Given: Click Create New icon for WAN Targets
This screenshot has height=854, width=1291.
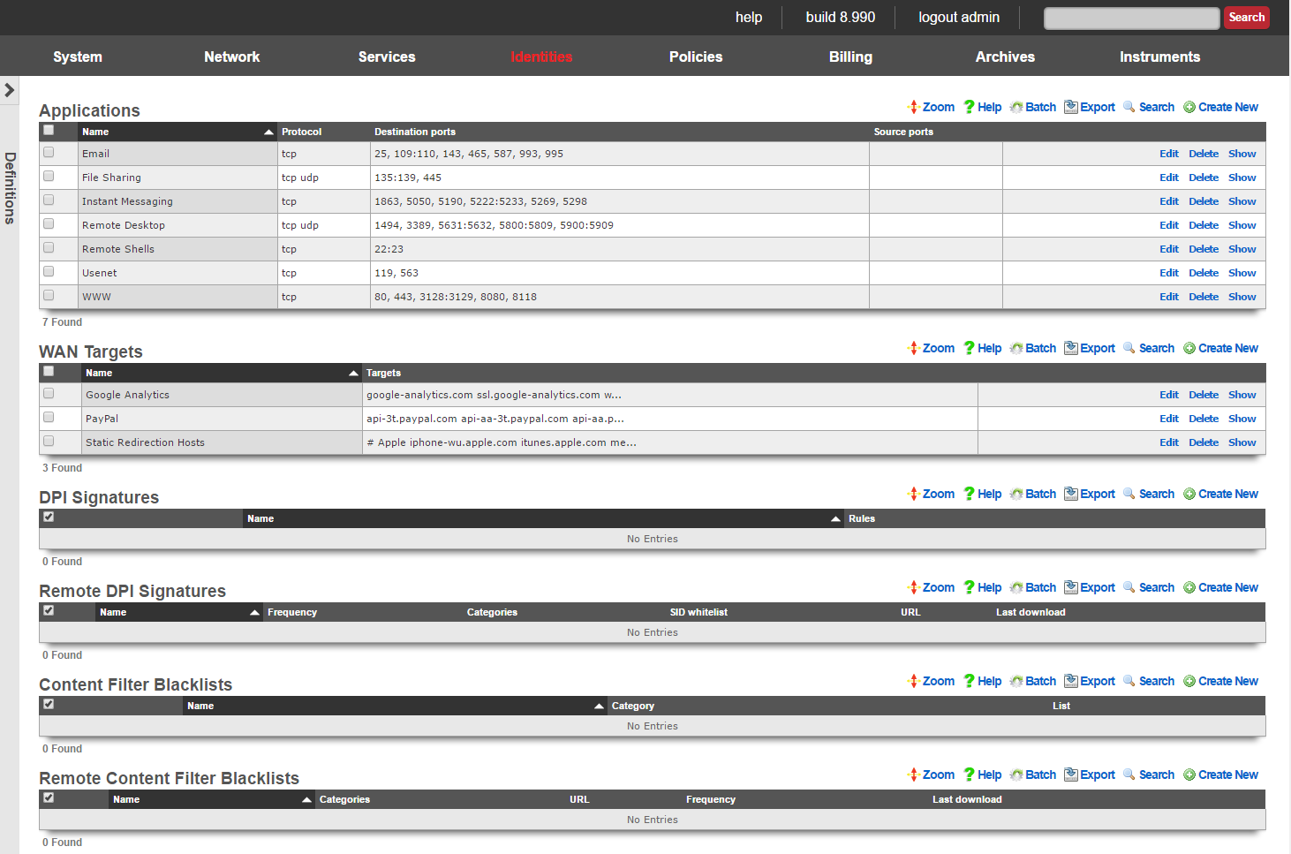Looking at the screenshot, I should [1189, 348].
